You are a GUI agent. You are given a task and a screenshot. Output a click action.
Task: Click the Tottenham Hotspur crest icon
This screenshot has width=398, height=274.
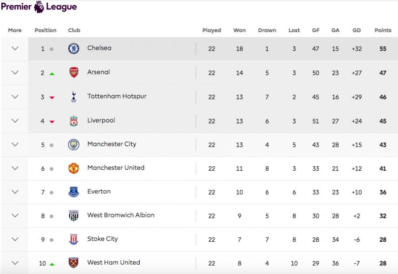pyautogui.click(x=74, y=97)
